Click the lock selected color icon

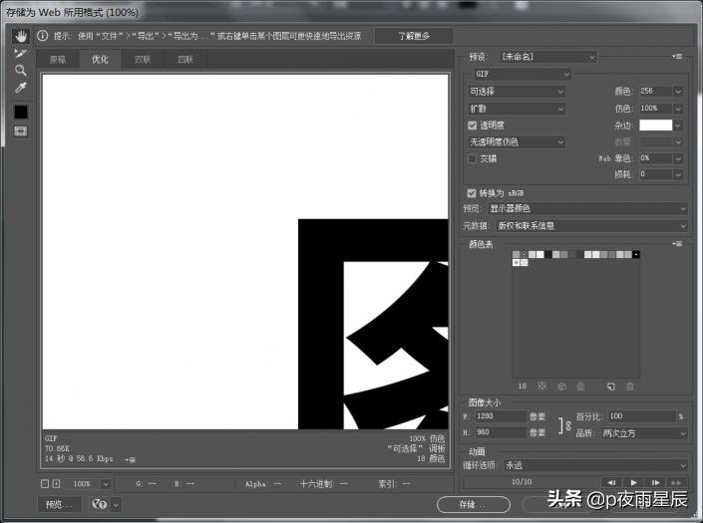(580, 386)
